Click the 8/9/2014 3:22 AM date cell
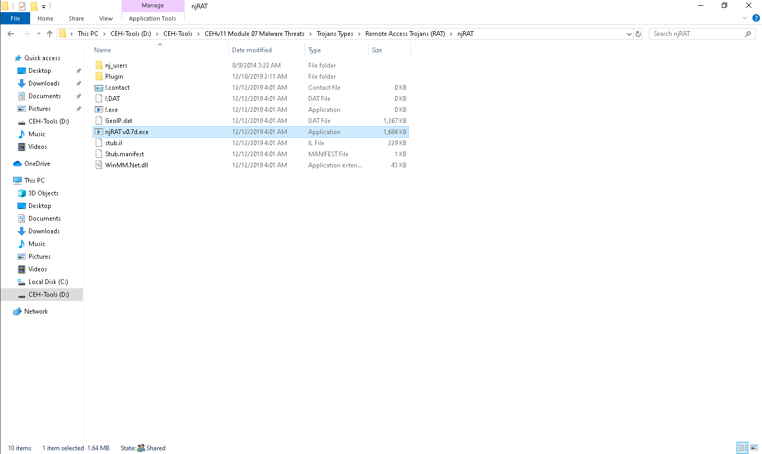This screenshot has height=454, width=762. coord(256,65)
